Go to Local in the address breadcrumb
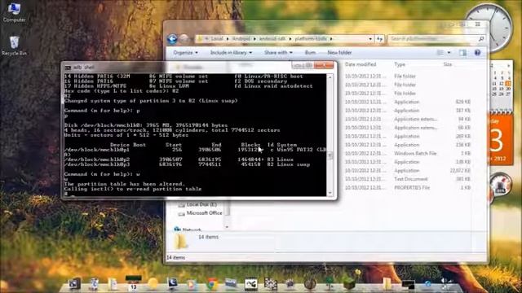The width and height of the screenshot is (522, 293). (216, 39)
